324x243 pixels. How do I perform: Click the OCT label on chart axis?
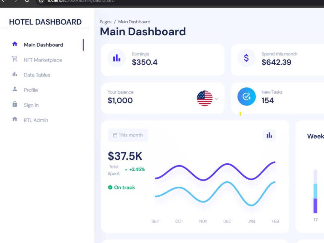179,221
